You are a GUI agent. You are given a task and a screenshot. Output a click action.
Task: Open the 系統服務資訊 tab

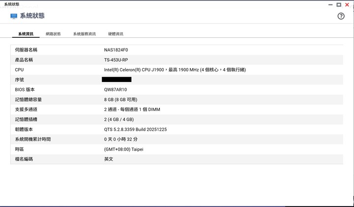[x=85, y=34]
